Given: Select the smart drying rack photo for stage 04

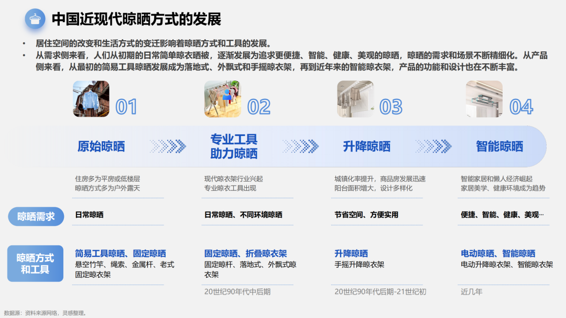Looking at the screenshot, I should click(484, 99).
